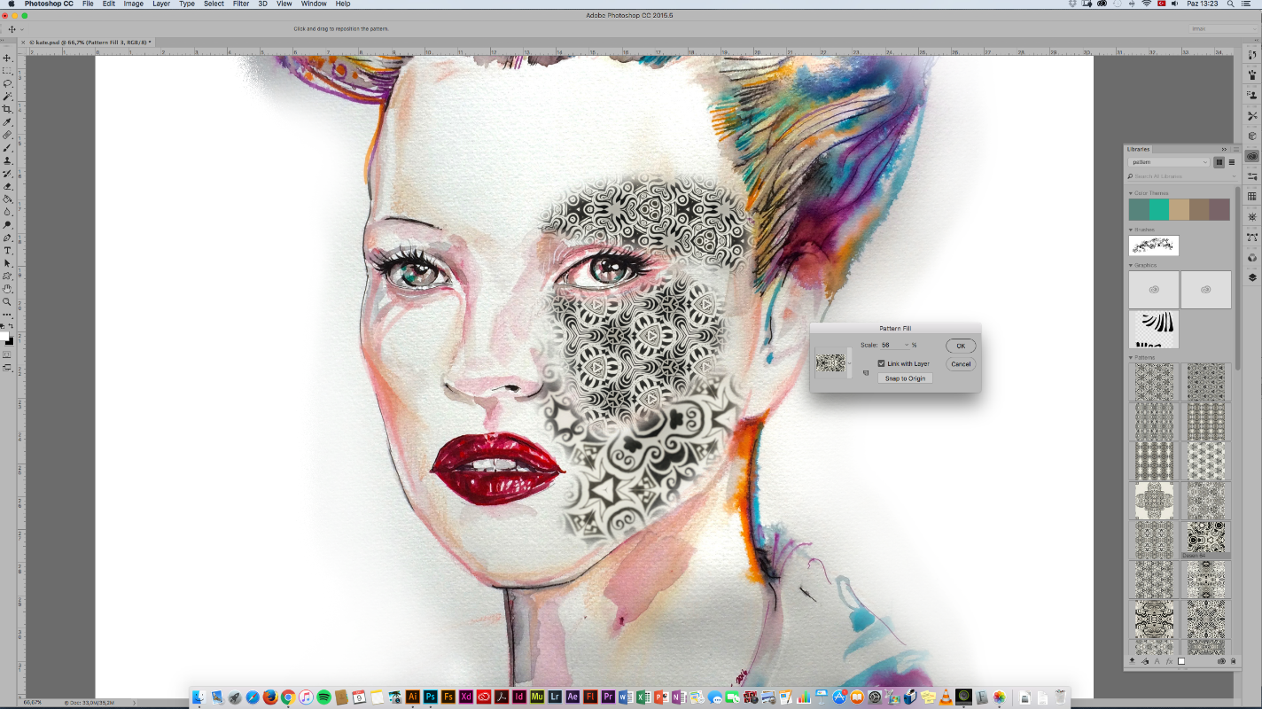Select the Move tool

tap(8, 58)
